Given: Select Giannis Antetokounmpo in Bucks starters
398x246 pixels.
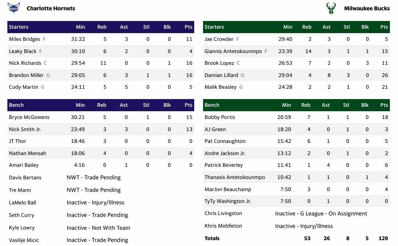Looking at the screenshot, I should 233,51.
